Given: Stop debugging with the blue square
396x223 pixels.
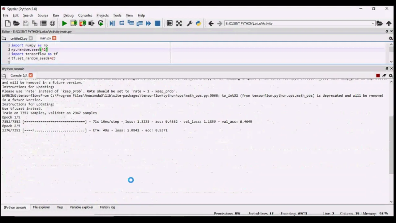Looking at the screenshot, I should click(x=157, y=23).
